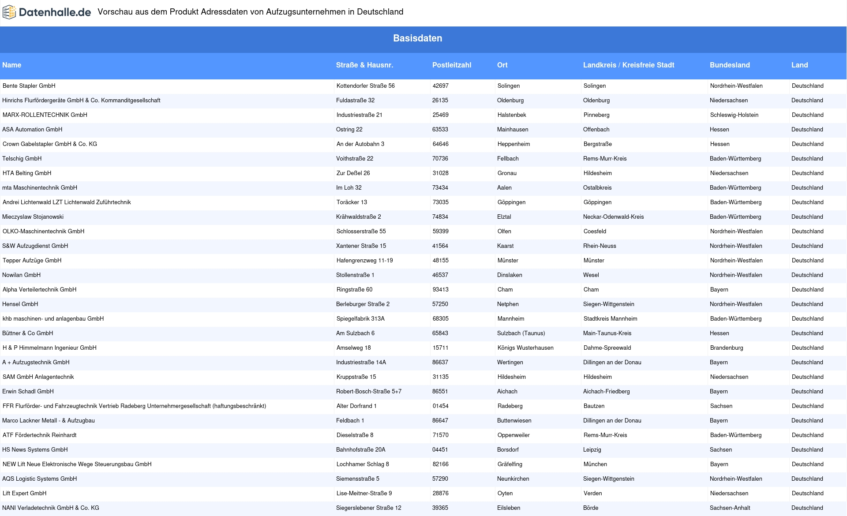Screen dimensions: 847x516
Task: Select district cell Stadtkreis Mannheim
Action: 610,319
